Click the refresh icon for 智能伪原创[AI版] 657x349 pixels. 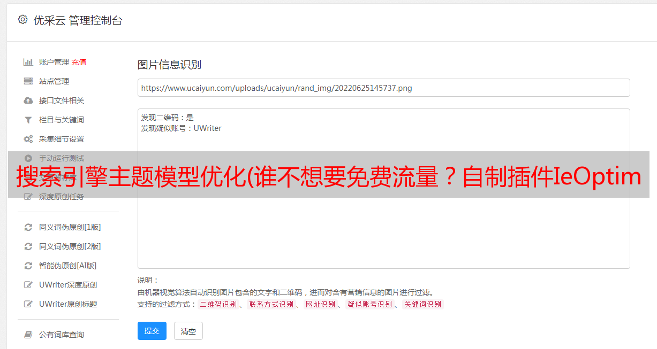tap(28, 266)
